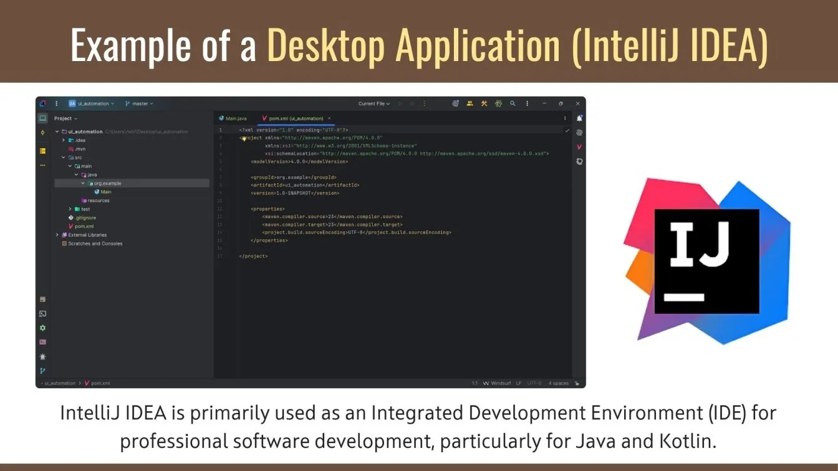Click the <properties> opening tag in the editor
Viewport: 838px width, 471px height.
pos(267,209)
